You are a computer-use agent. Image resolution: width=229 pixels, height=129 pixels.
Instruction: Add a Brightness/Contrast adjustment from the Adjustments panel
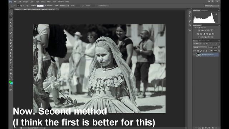click(200, 30)
